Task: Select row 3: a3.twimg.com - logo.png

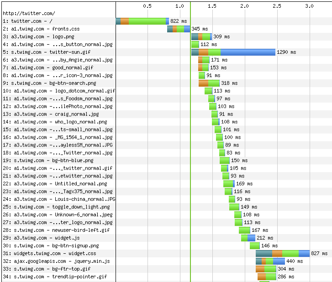Action: [x=38, y=37]
